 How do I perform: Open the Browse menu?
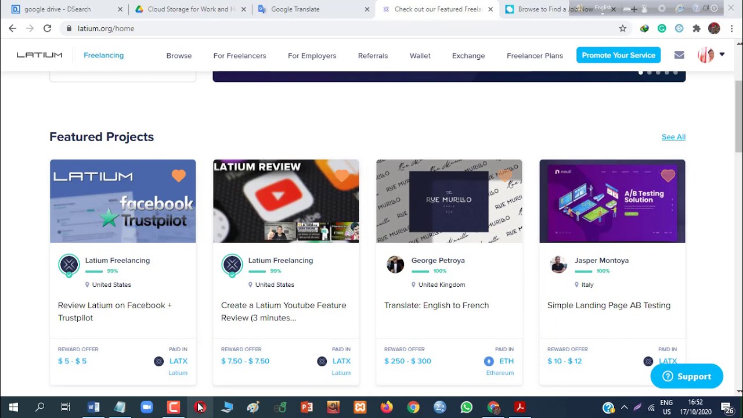(x=179, y=56)
